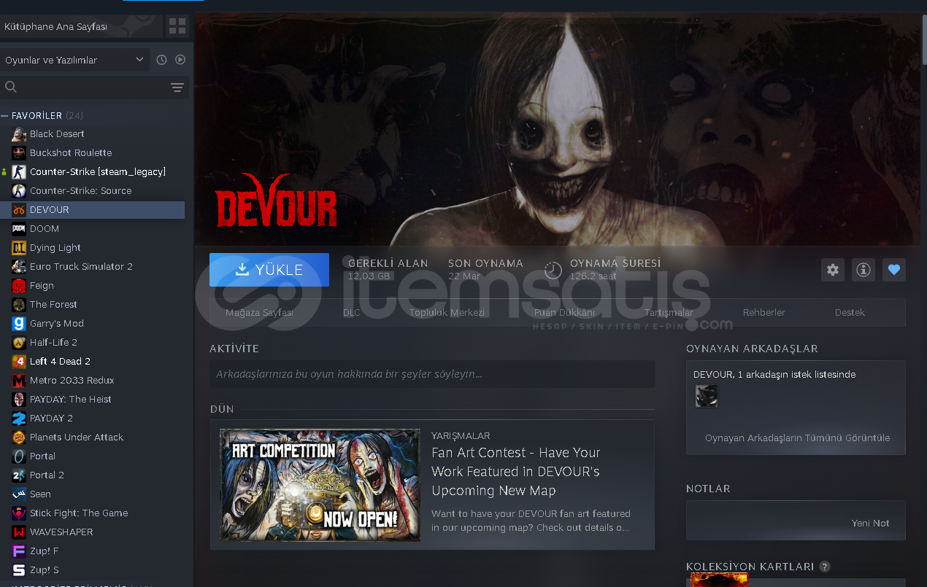
Task: Open the Tartışmalar tab
Action: (x=669, y=312)
